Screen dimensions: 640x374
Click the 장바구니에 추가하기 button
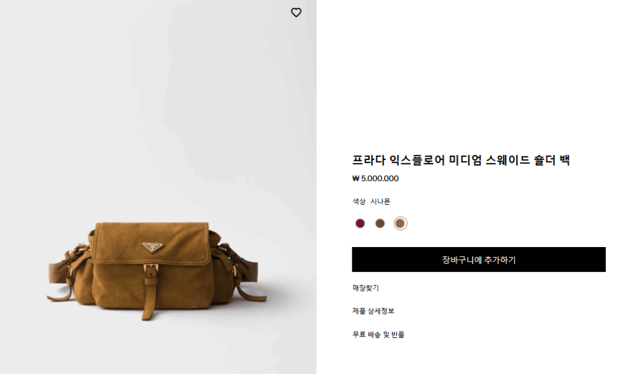479,260
